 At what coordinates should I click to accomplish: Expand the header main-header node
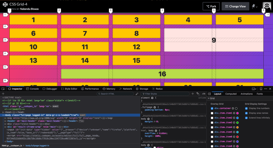tap(5, 121)
